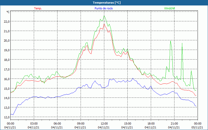208x130 pixels.
Task: Click the 19,0 y-axis label
Action: pos(7,50)
